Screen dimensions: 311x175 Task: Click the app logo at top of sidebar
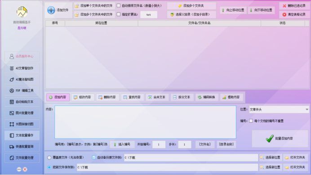[22, 12]
